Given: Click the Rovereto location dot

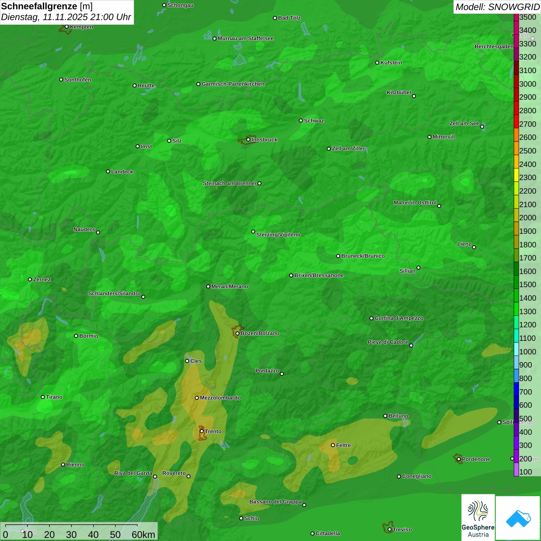Looking at the screenshot, I should (x=189, y=476).
